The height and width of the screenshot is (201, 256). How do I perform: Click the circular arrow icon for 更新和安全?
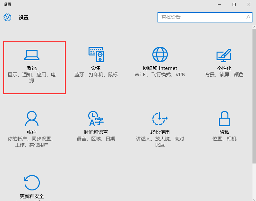(x=32, y=183)
